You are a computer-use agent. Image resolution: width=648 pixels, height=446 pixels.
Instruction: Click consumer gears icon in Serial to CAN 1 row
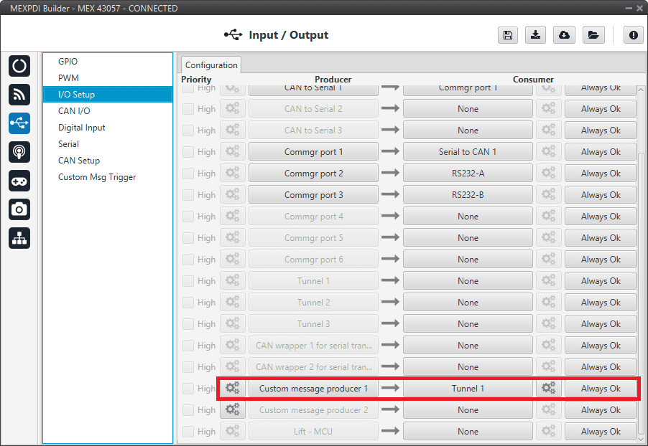549,151
